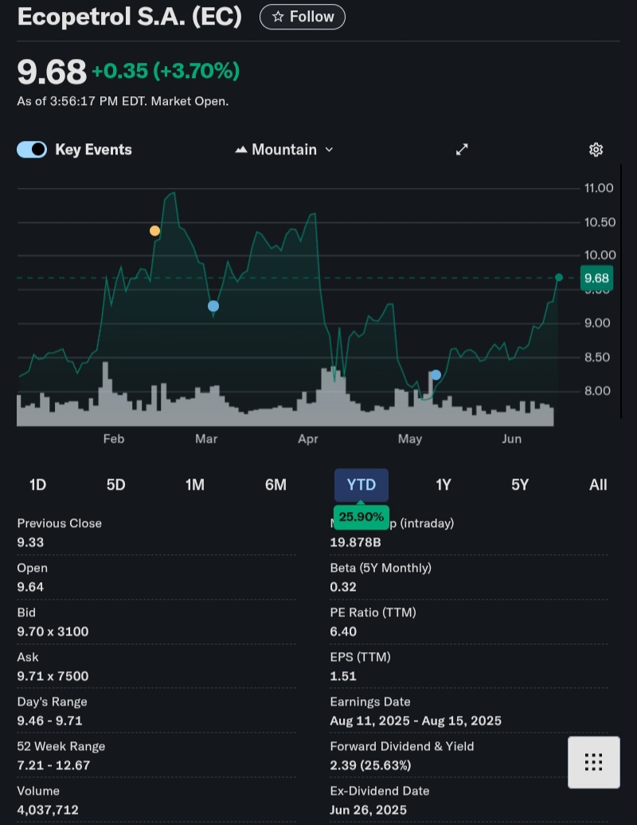Click market cap value 19.878B
The image size is (637, 825).
356,542
